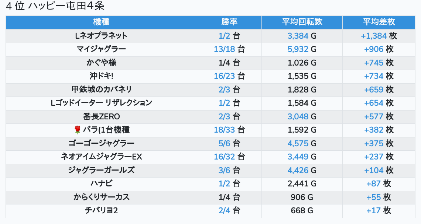Click the 3,384 rotation count link

(x=298, y=36)
